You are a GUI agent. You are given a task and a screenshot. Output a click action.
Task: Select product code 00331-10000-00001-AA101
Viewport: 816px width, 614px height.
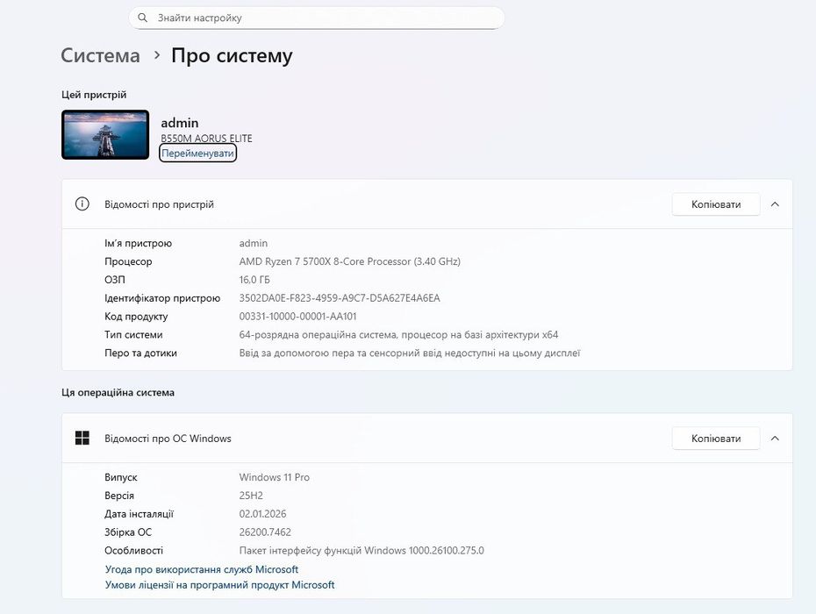(x=297, y=317)
